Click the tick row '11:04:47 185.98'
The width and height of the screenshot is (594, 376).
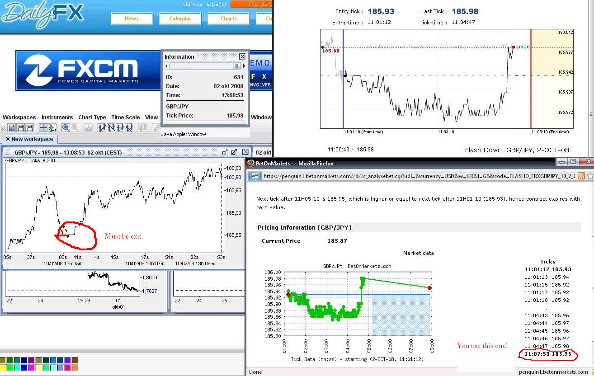[547, 346]
